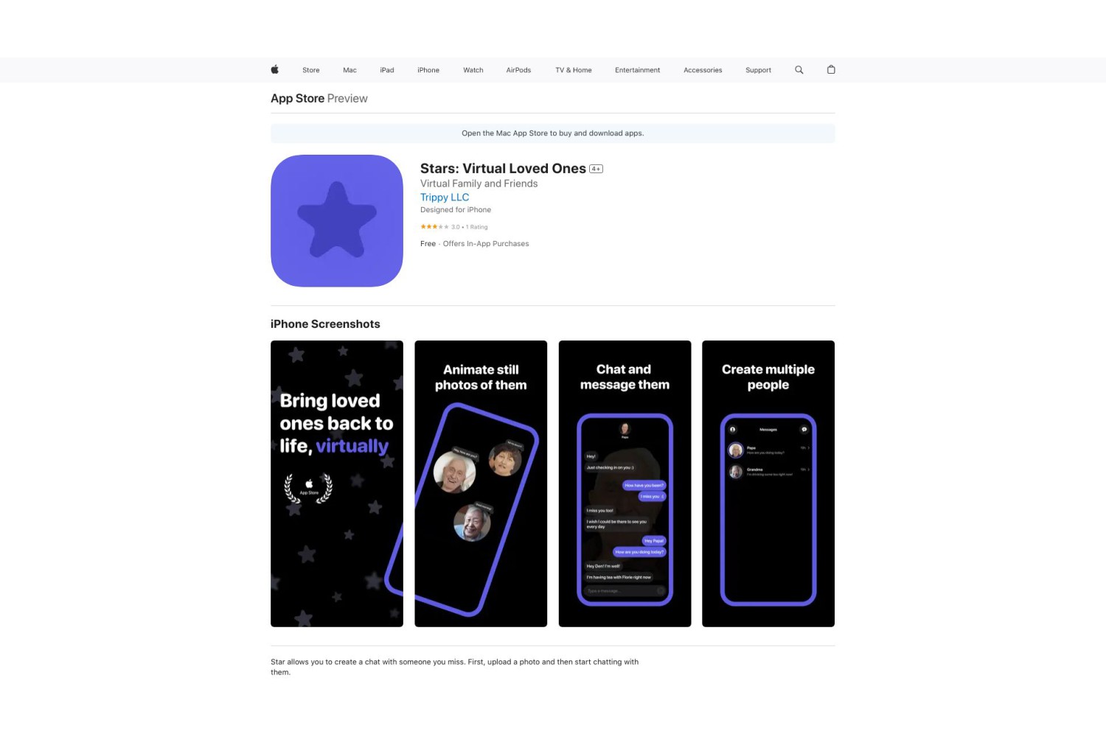Image resolution: width=1106 pixels, height=737 pixels.
Task: Open the Watch navigation item
Action: 473,70
